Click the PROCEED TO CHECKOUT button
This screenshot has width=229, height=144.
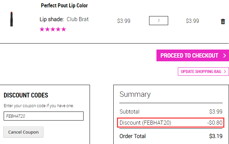pyautogui.click(x=193, y=56)
